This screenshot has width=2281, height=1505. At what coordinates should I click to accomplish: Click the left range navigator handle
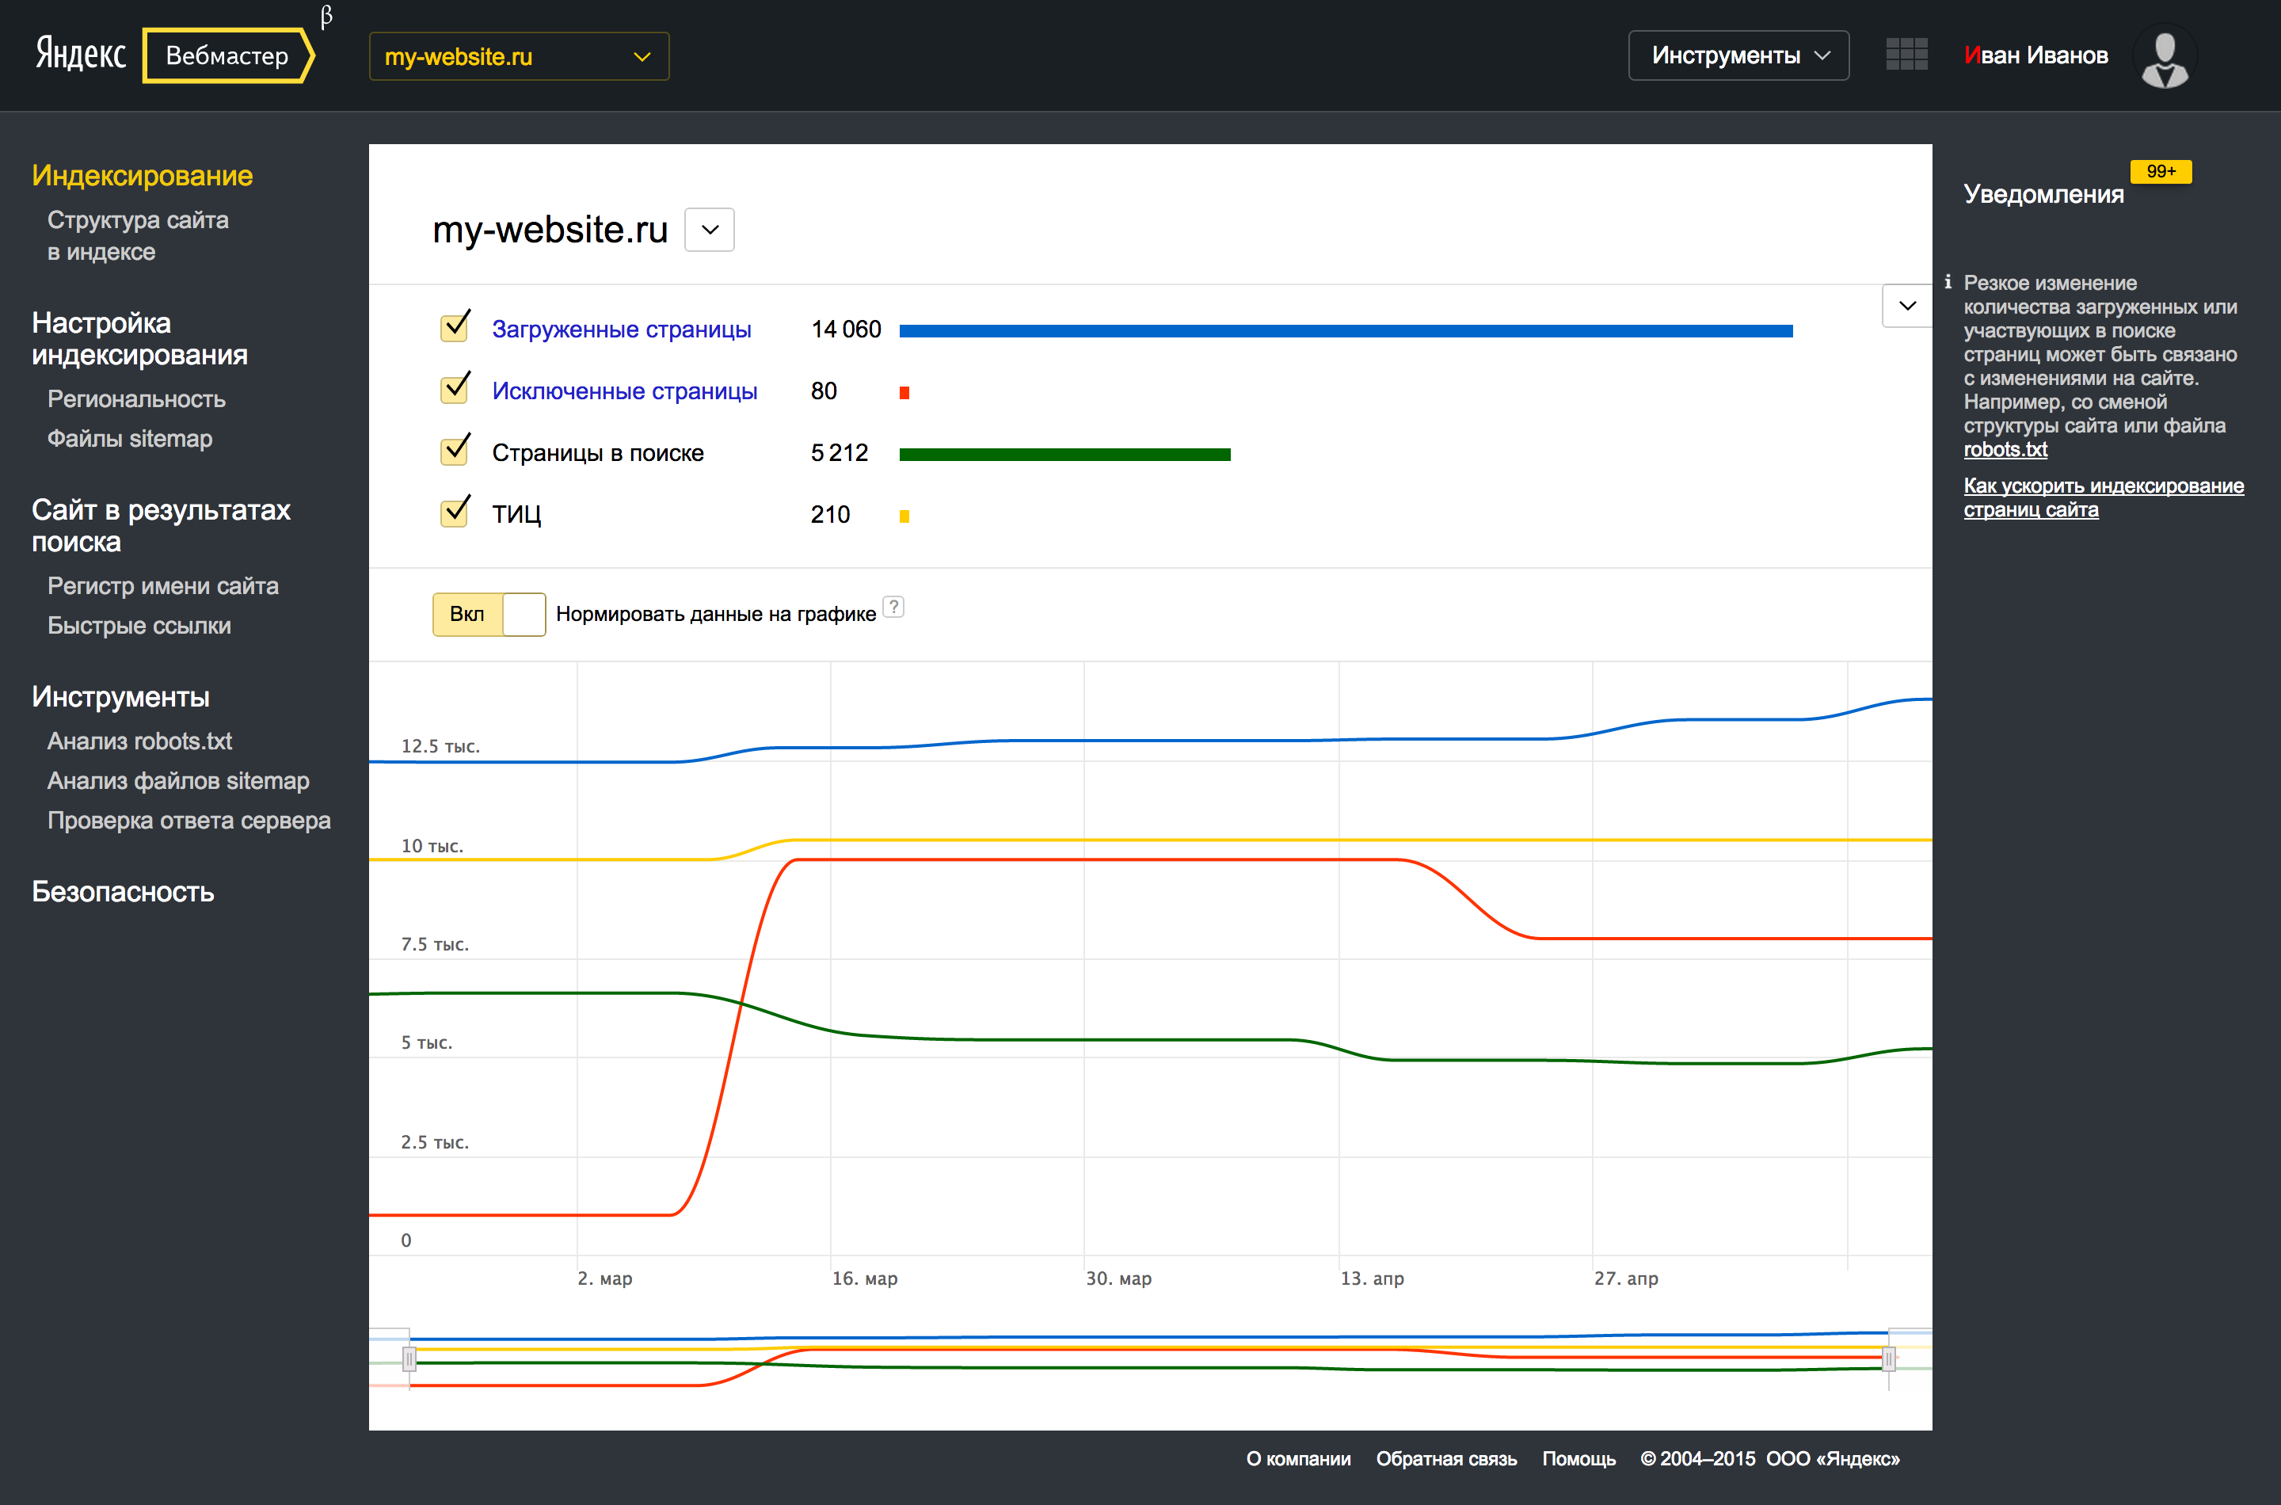coord(409,1359)
